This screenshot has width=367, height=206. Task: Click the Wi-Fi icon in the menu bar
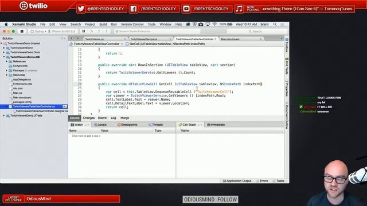point(214,24)
